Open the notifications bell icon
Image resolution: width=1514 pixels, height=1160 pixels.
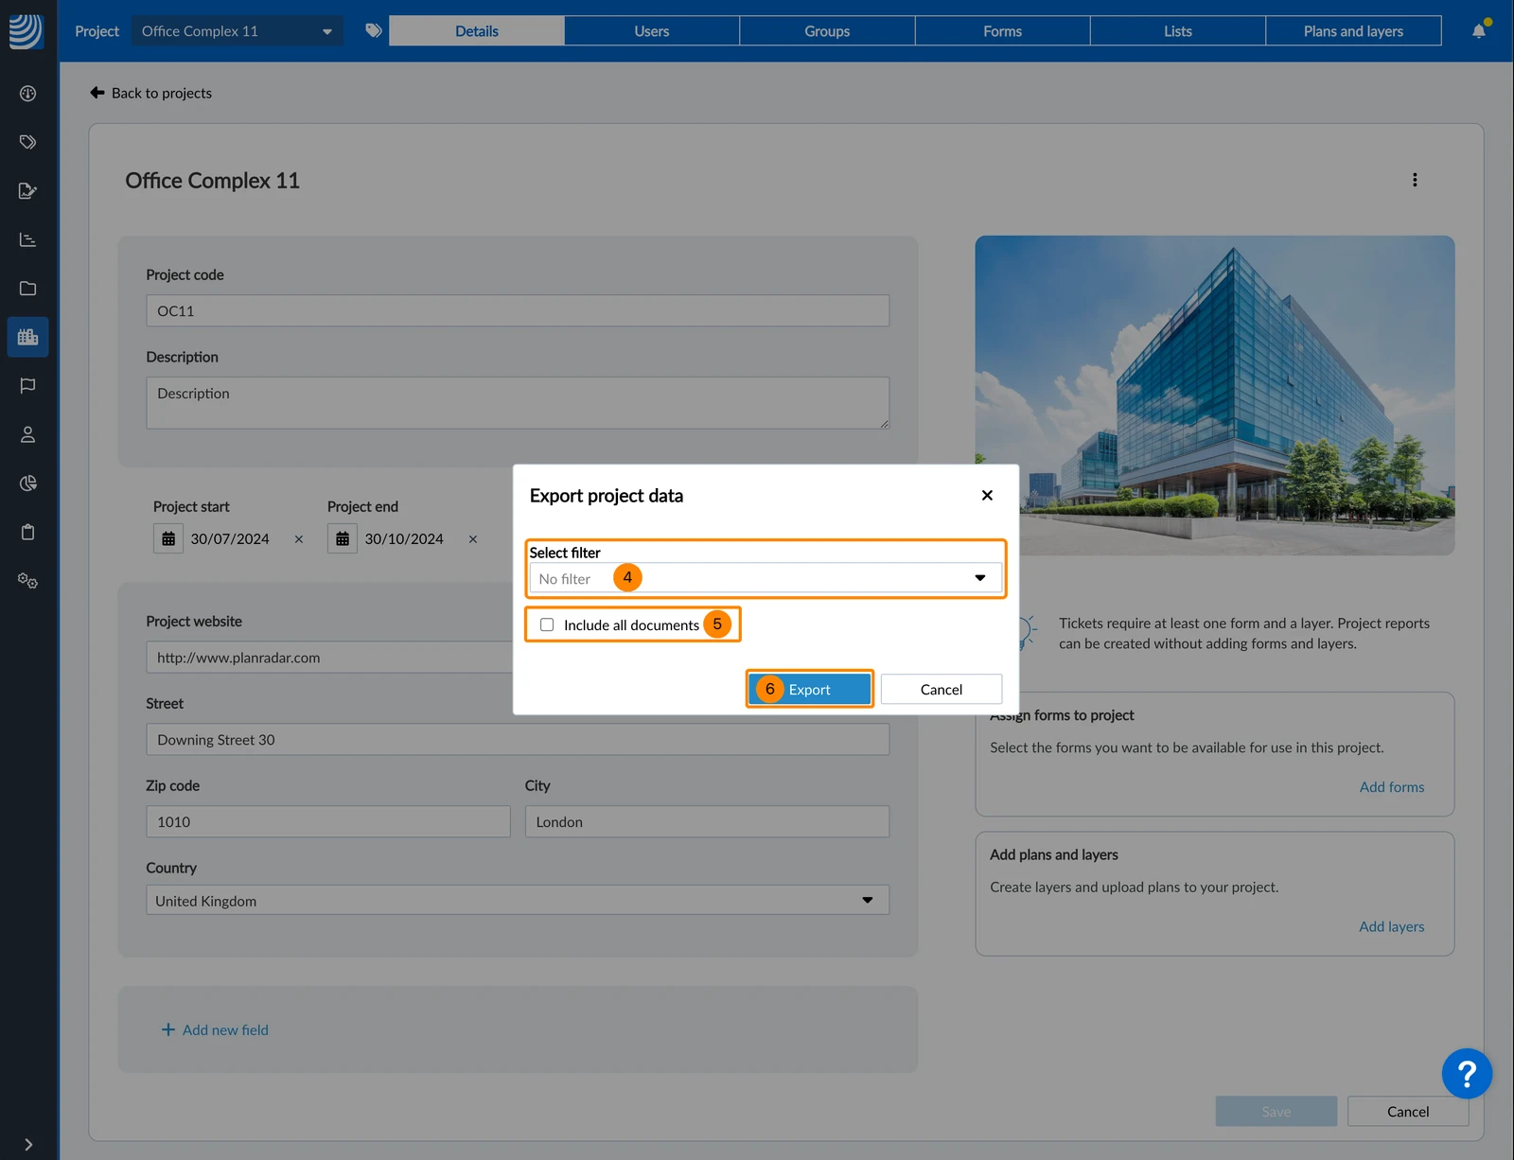pyautogui.click(x=1479, y=31)
